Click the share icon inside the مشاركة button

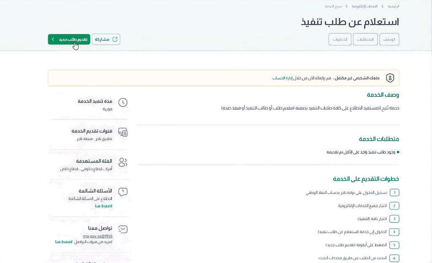[115, 39]
